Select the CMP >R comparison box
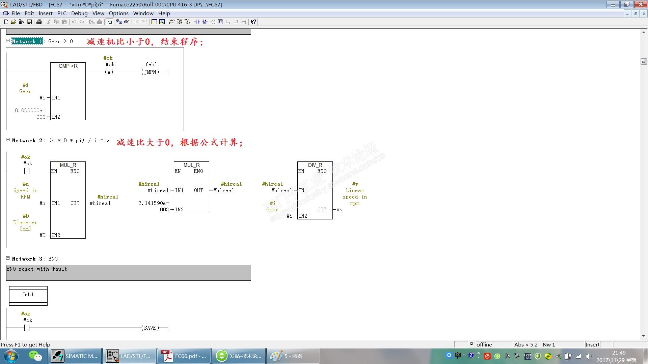This screenshot has width=648, height=364. tap(68, 81)
